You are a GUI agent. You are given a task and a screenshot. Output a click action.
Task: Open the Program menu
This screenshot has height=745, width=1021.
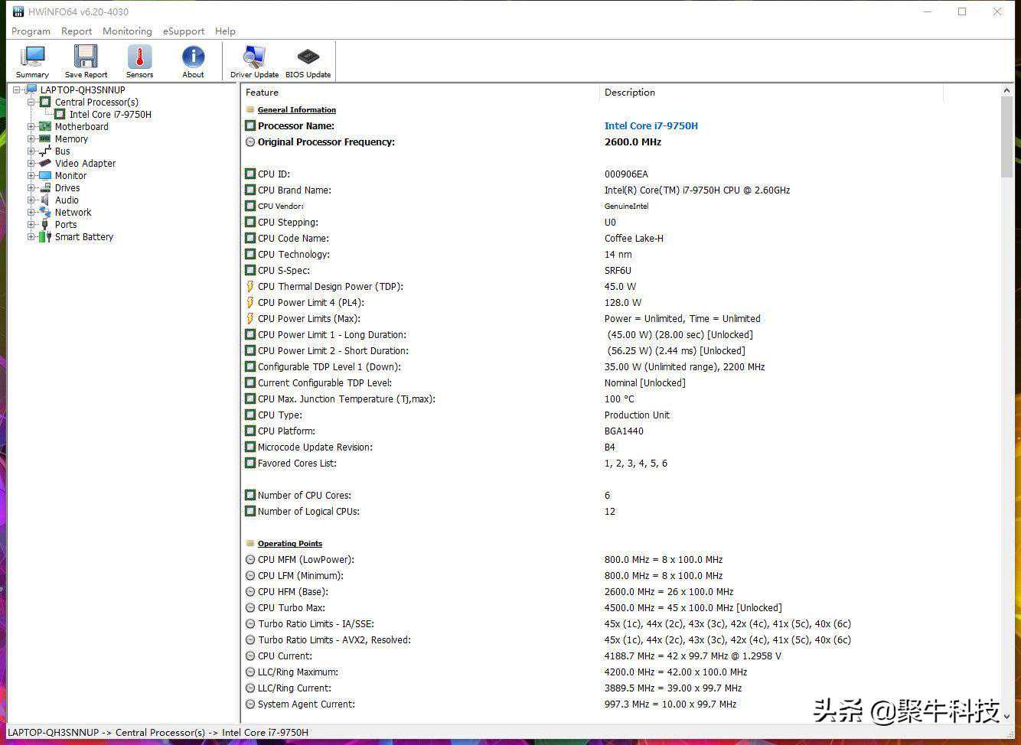tap(31, 31)
